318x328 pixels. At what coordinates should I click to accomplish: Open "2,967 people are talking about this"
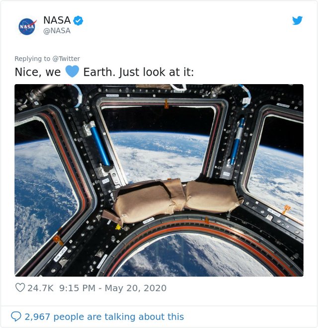104,317
